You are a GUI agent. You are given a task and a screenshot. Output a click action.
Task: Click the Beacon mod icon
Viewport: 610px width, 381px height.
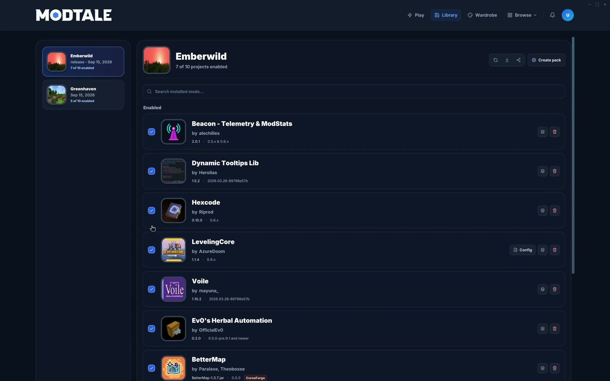click(x=173, y=132)
